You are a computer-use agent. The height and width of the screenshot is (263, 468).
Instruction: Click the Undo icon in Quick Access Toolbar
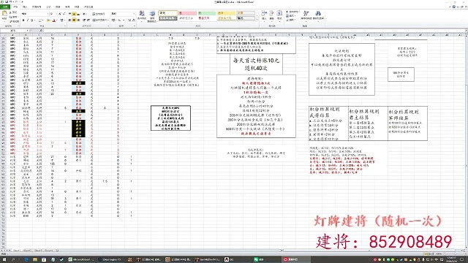tap(11, 1)
